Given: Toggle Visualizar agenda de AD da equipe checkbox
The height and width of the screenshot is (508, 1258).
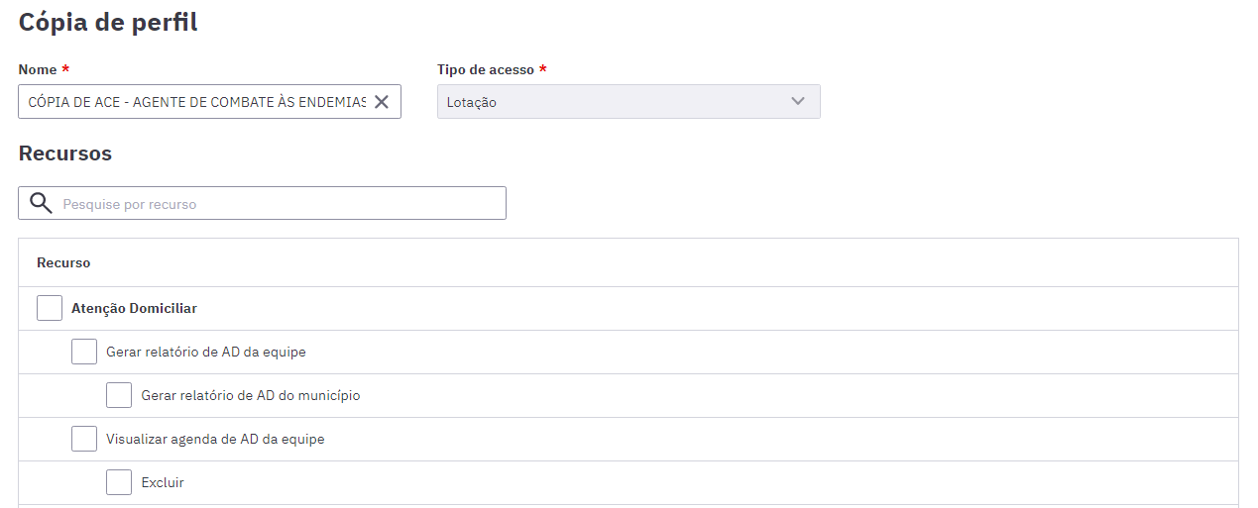Looking at the screenshot, I should coord(84,439).
